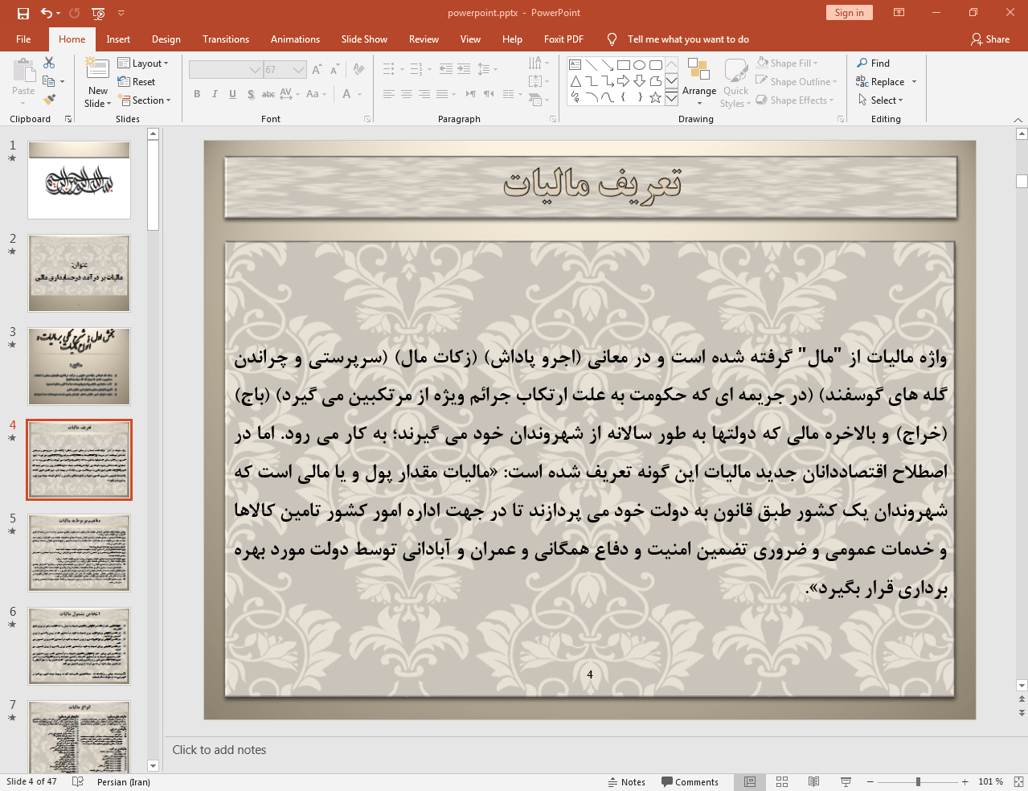Click the Format Painter brush icon

pos(49,100)
